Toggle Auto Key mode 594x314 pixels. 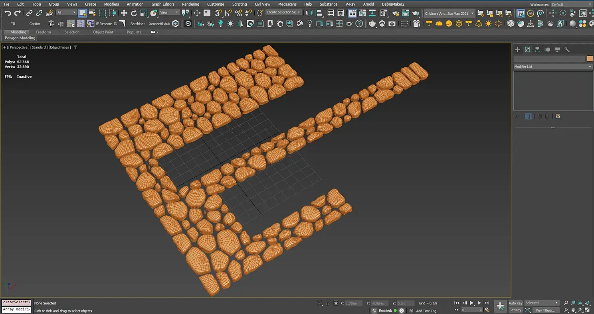pyautogui.click(x=515, y=303)
